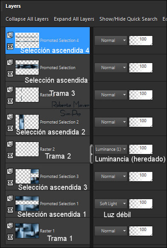The image size is (167, 248).
Task: Click layer type icon of Promoted Selection 4
Action: pyautogui.click(x=10, y=35)
